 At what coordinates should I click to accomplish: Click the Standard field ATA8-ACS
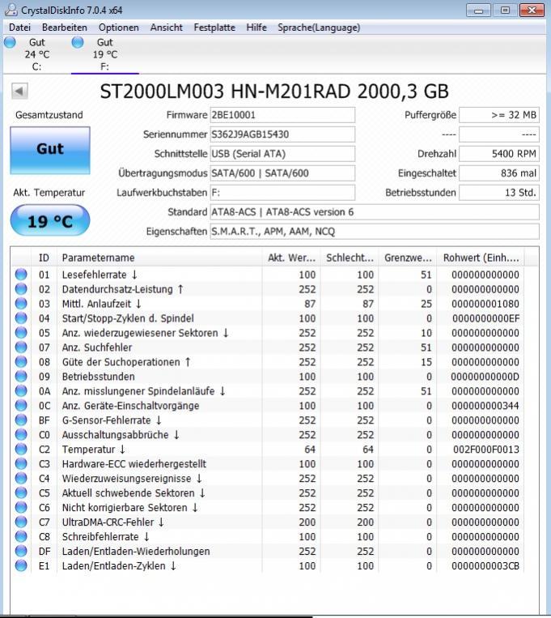[x=374, y=212]
